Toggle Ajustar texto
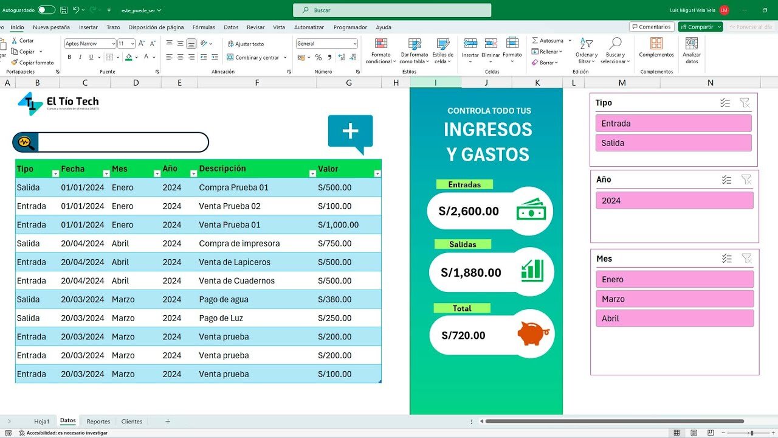778x438 pixels. coord(246,44)
